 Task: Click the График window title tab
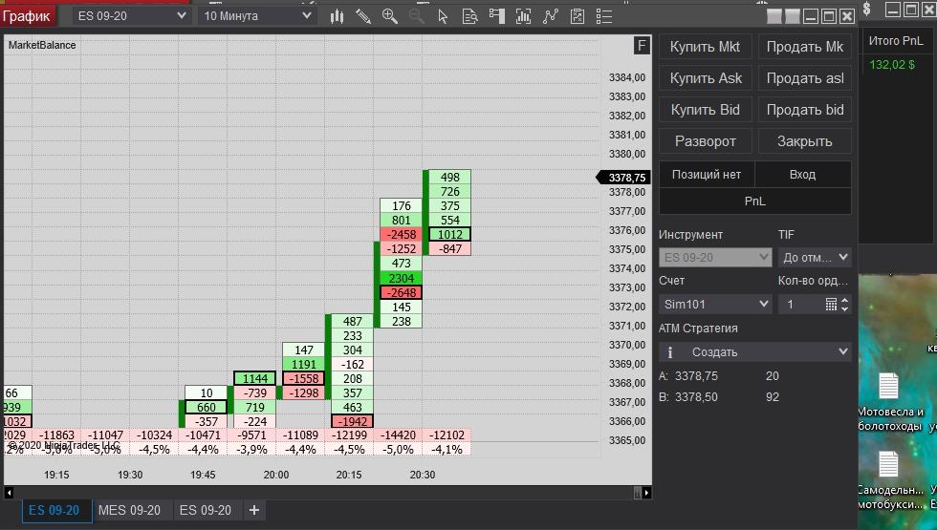tap(28, 16)
